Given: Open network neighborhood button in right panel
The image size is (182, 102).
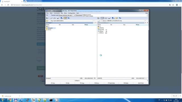Looking at the screenshot, I should pos(120,18).
